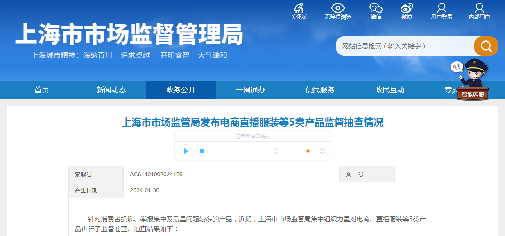
Task: Mute audio using the low volume speaker icon
Action: tap(276, 151)
